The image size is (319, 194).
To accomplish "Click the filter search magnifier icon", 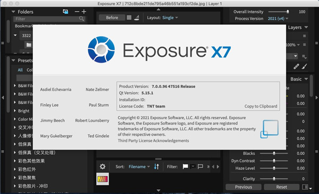I will (81, 19).
